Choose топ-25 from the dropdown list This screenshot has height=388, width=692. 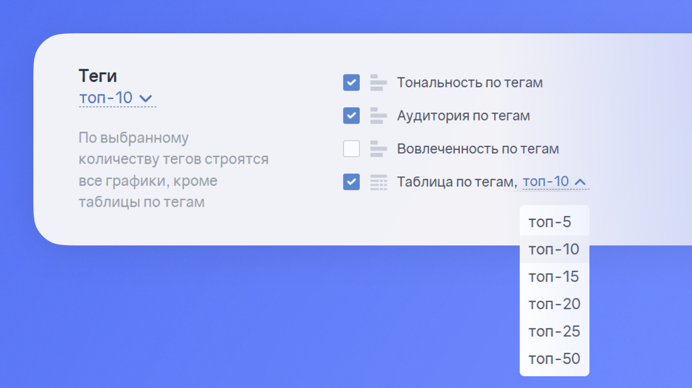(x=554, y=332)
